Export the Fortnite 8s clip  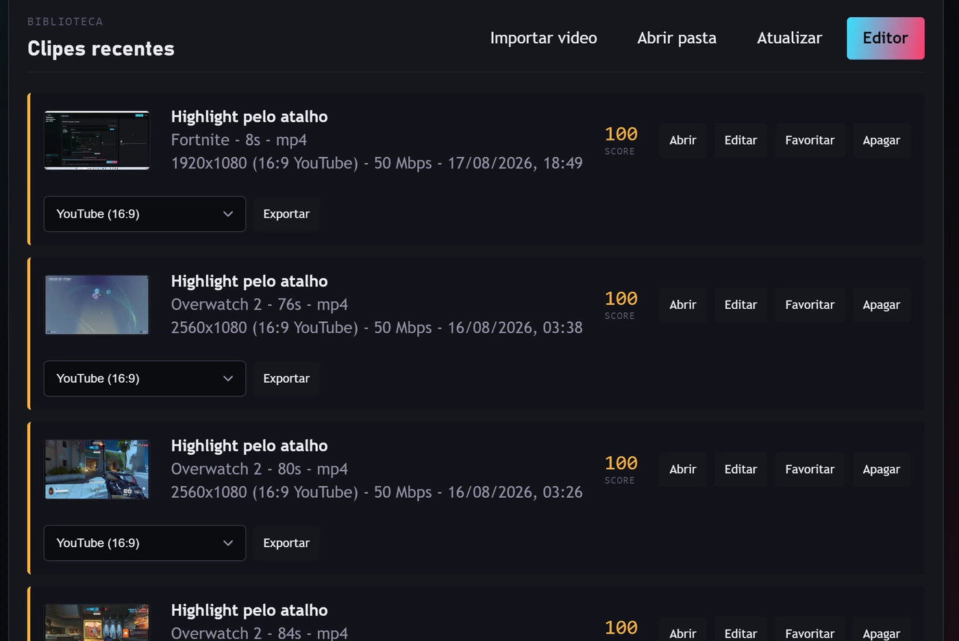[286, 214]
